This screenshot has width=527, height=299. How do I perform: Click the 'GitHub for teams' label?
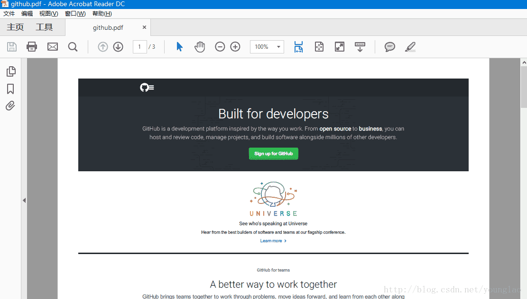[x=273, y=270]
